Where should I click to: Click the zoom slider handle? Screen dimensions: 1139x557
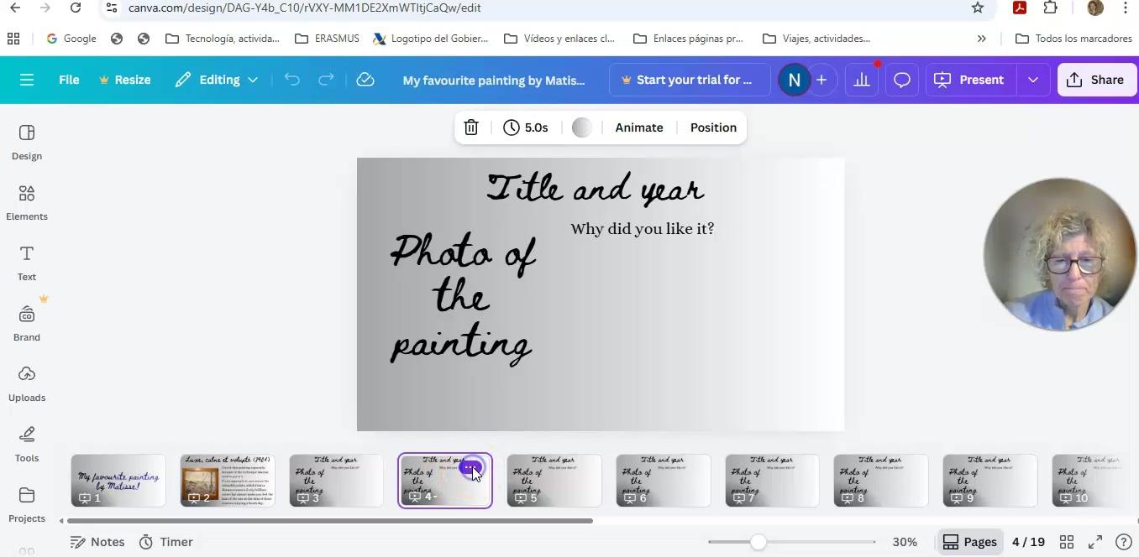click(x=758, y=542)
